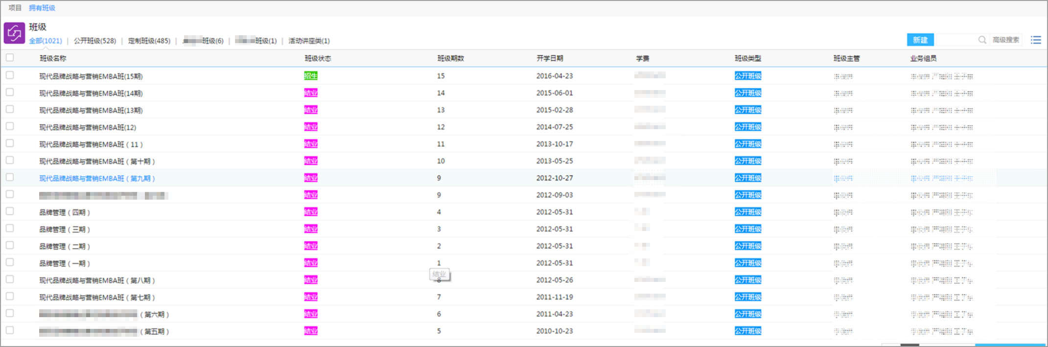This screenshot has width=1048, height=347.
Task: Open 现代品牌战略与营销EMBA班(15期) record
Action: pyautogui.click(x=91, y=76)
